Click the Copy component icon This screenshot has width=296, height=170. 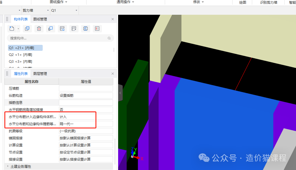point(27,29)
